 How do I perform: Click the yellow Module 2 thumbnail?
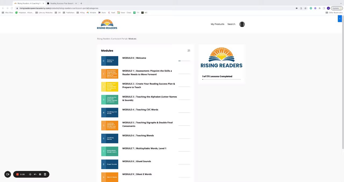(110, 87)
